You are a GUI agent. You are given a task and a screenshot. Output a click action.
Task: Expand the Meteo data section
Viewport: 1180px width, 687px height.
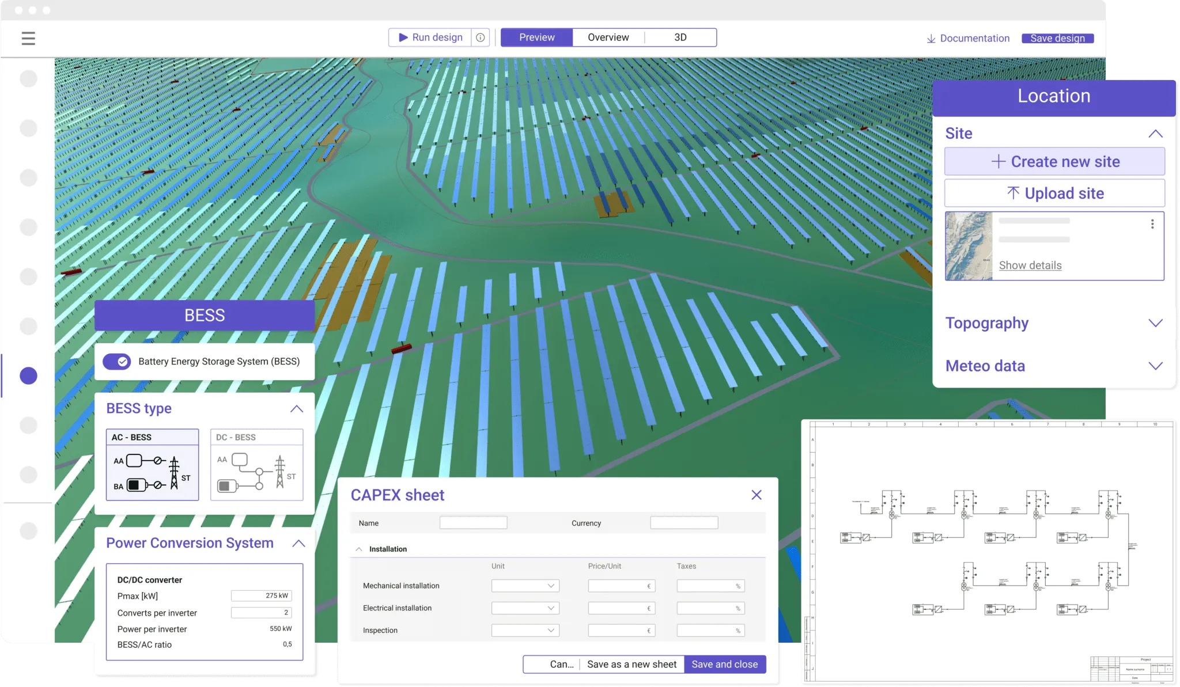click(x=1155, y=366)
